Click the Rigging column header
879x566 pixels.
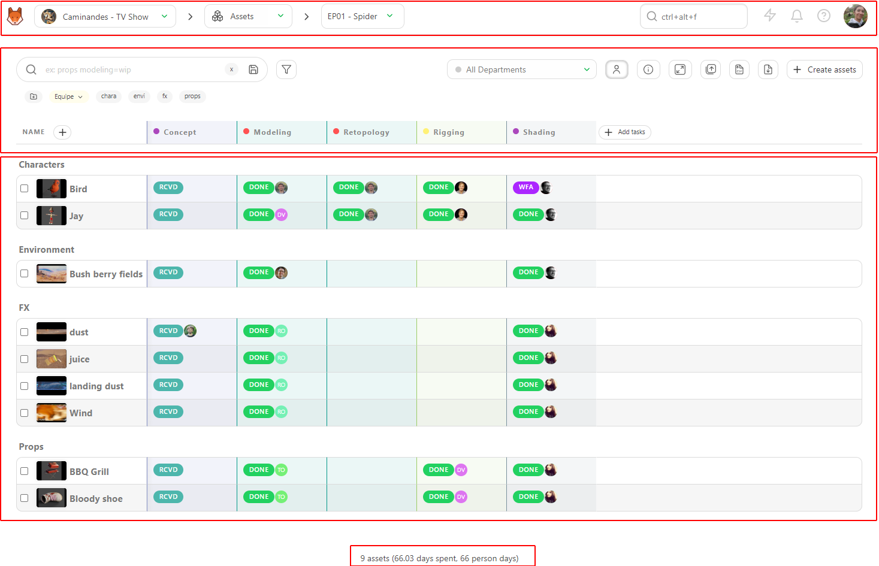(x=461, y=132)
